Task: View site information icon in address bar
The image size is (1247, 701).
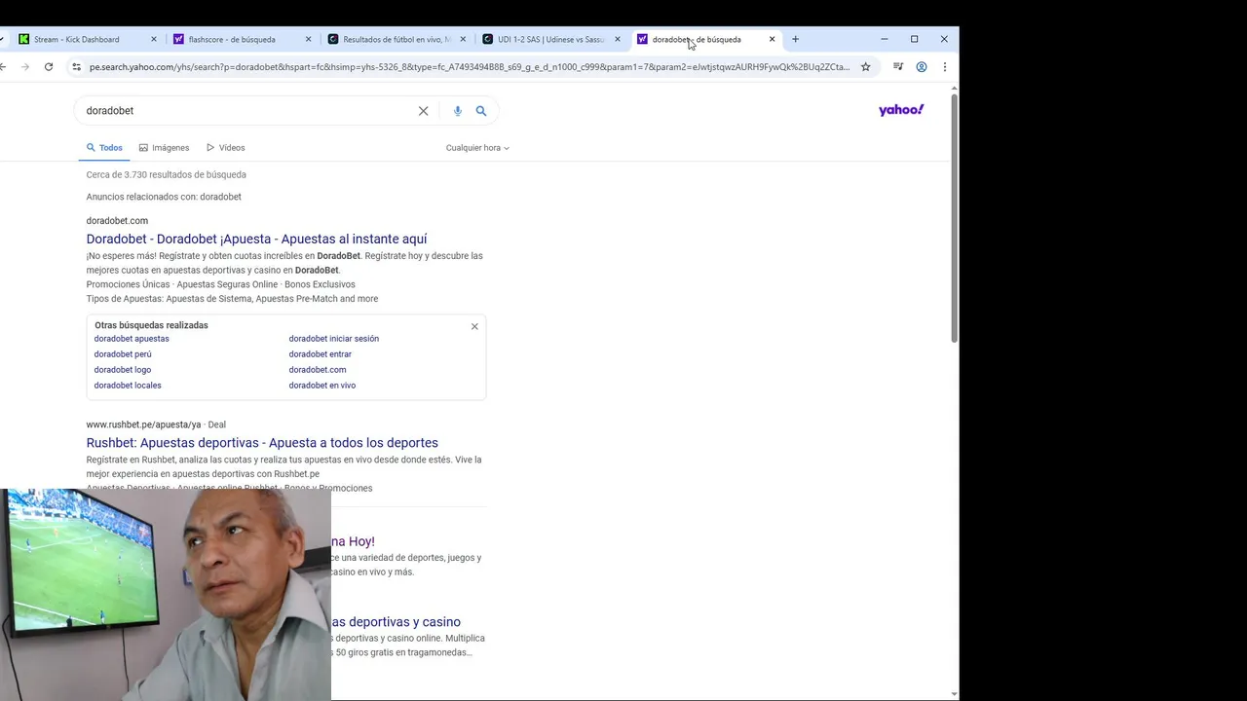Action: coord(76,67)
